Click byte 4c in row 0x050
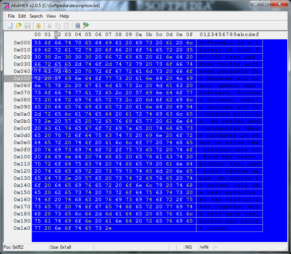This screenshot has height=254, width=291. (179, 78)
